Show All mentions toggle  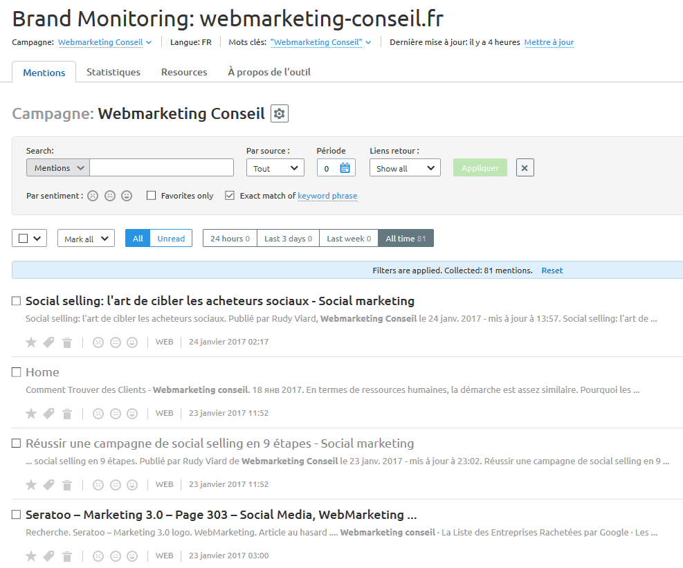tap(138, 238)
